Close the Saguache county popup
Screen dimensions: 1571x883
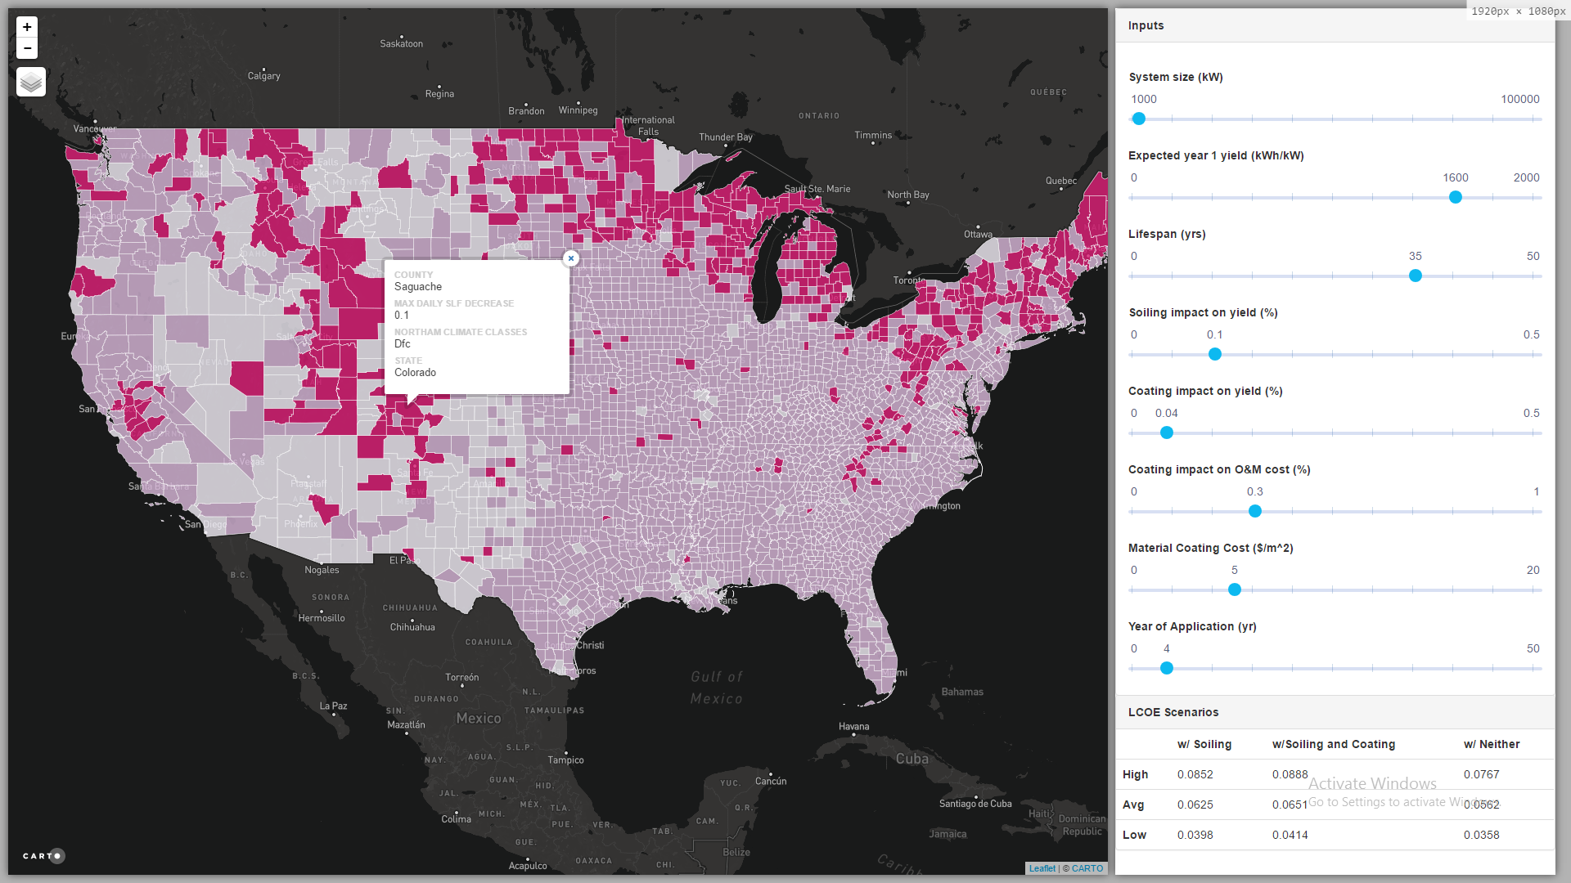[571, 258]
